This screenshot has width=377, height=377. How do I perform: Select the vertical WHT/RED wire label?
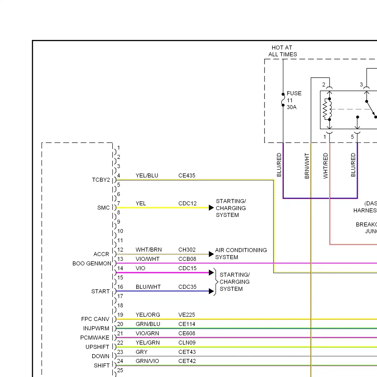pos(325,166)
